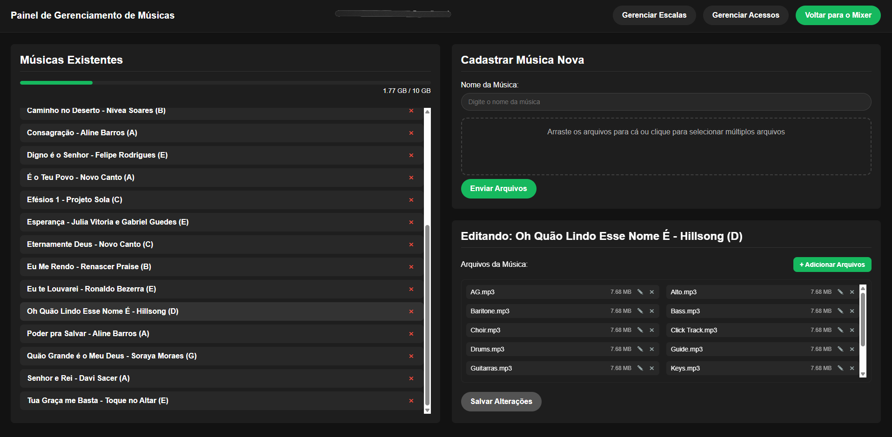The height and width of the screenshot is (437, 892).
Task: Delete Senhor e Rei - Davi Sacer
Action: tap(411, 378)
